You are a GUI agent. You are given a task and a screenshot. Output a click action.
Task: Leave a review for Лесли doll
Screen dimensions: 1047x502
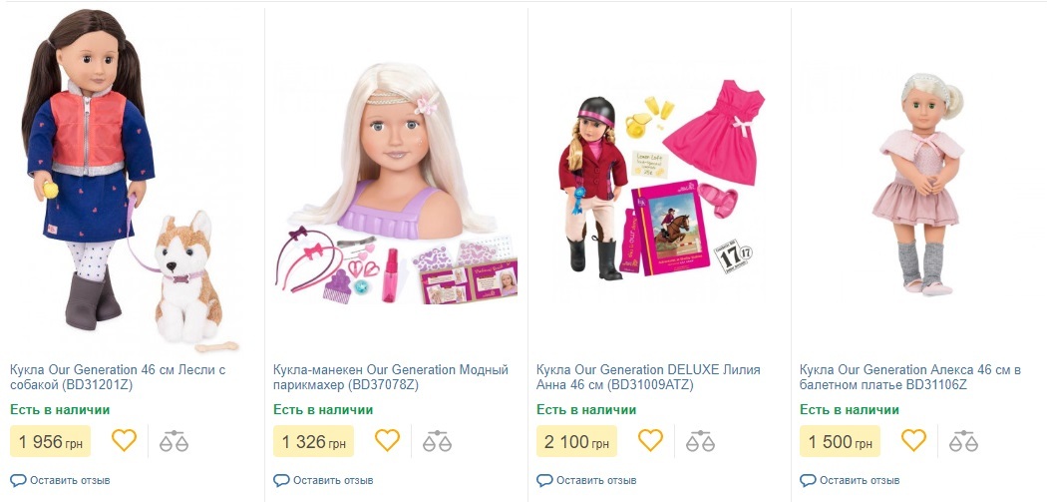[x=60, y=480]
